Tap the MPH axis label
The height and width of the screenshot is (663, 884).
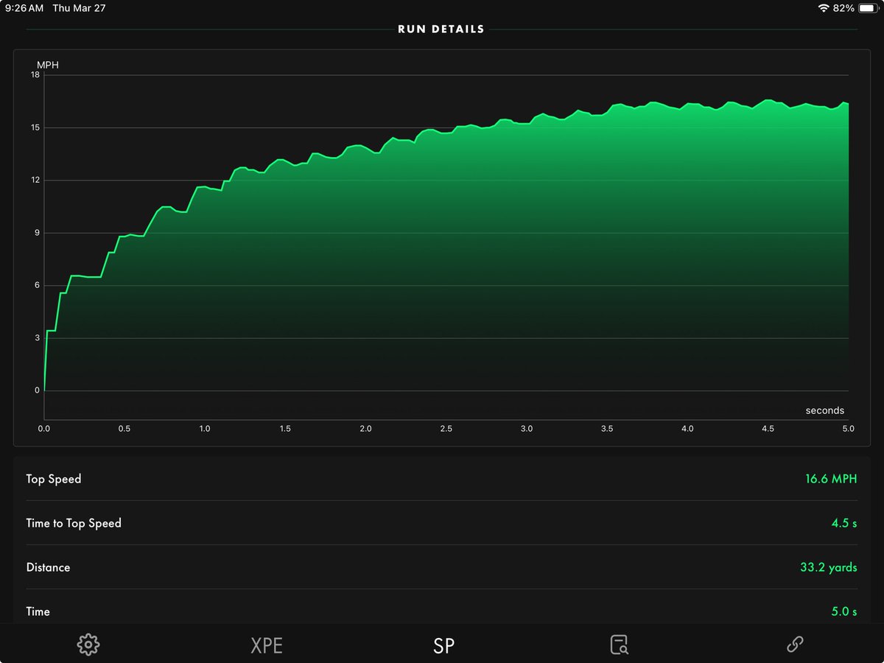click(48, 65)
